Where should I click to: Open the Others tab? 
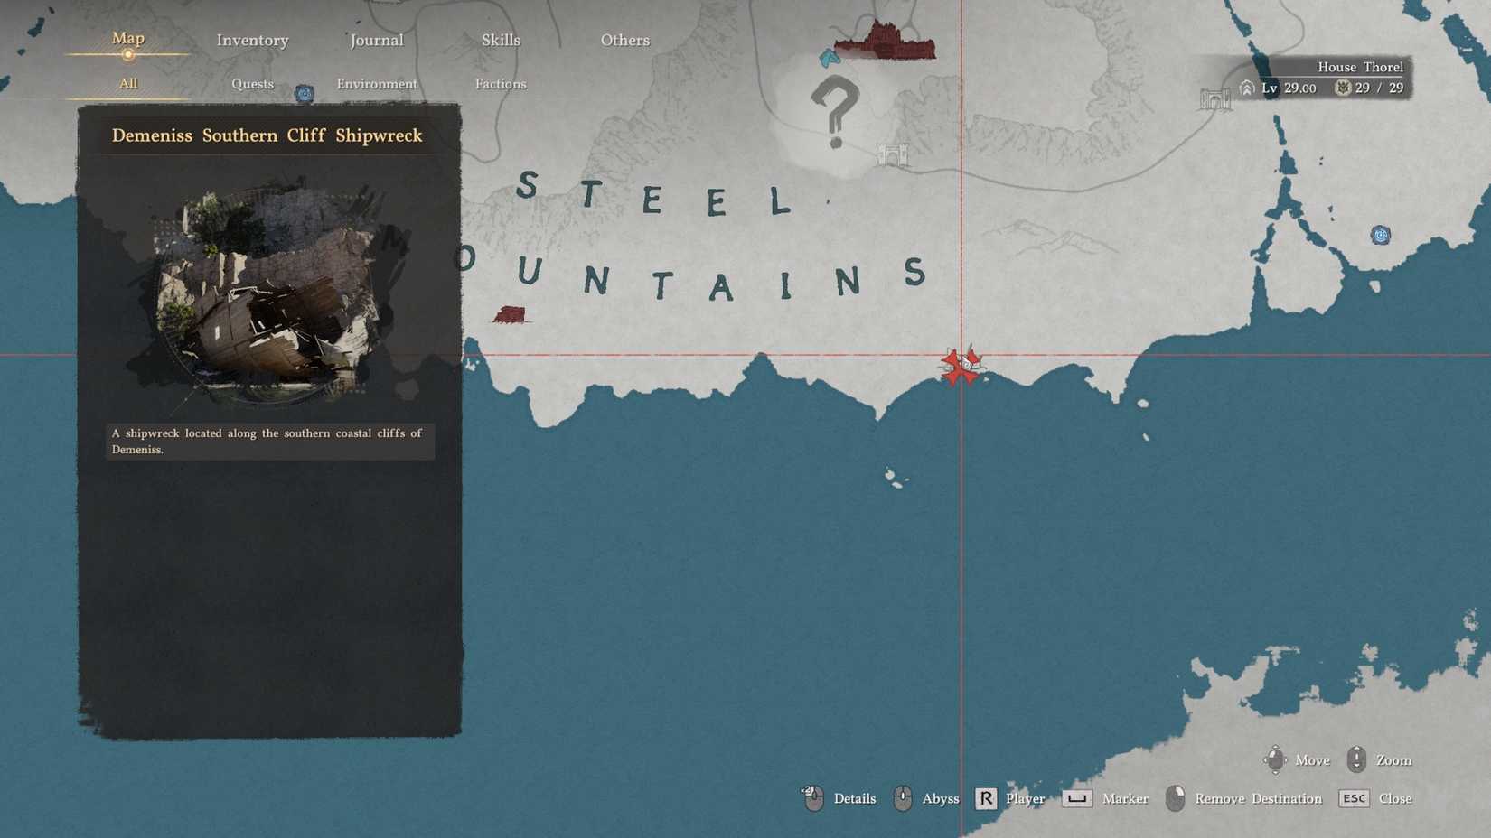coord(624,40)
